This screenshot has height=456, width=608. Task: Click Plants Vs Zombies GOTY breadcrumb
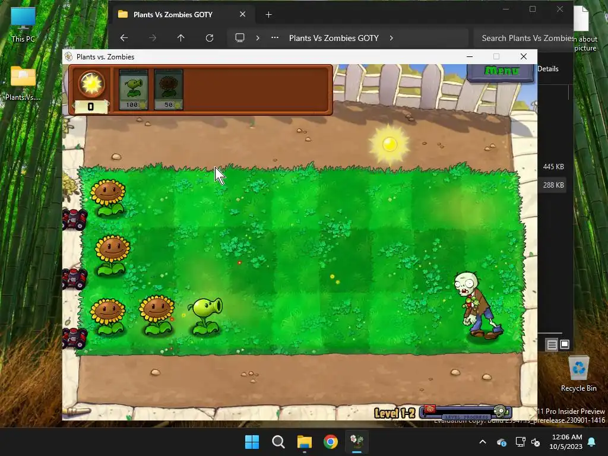[x=334, y=38]
